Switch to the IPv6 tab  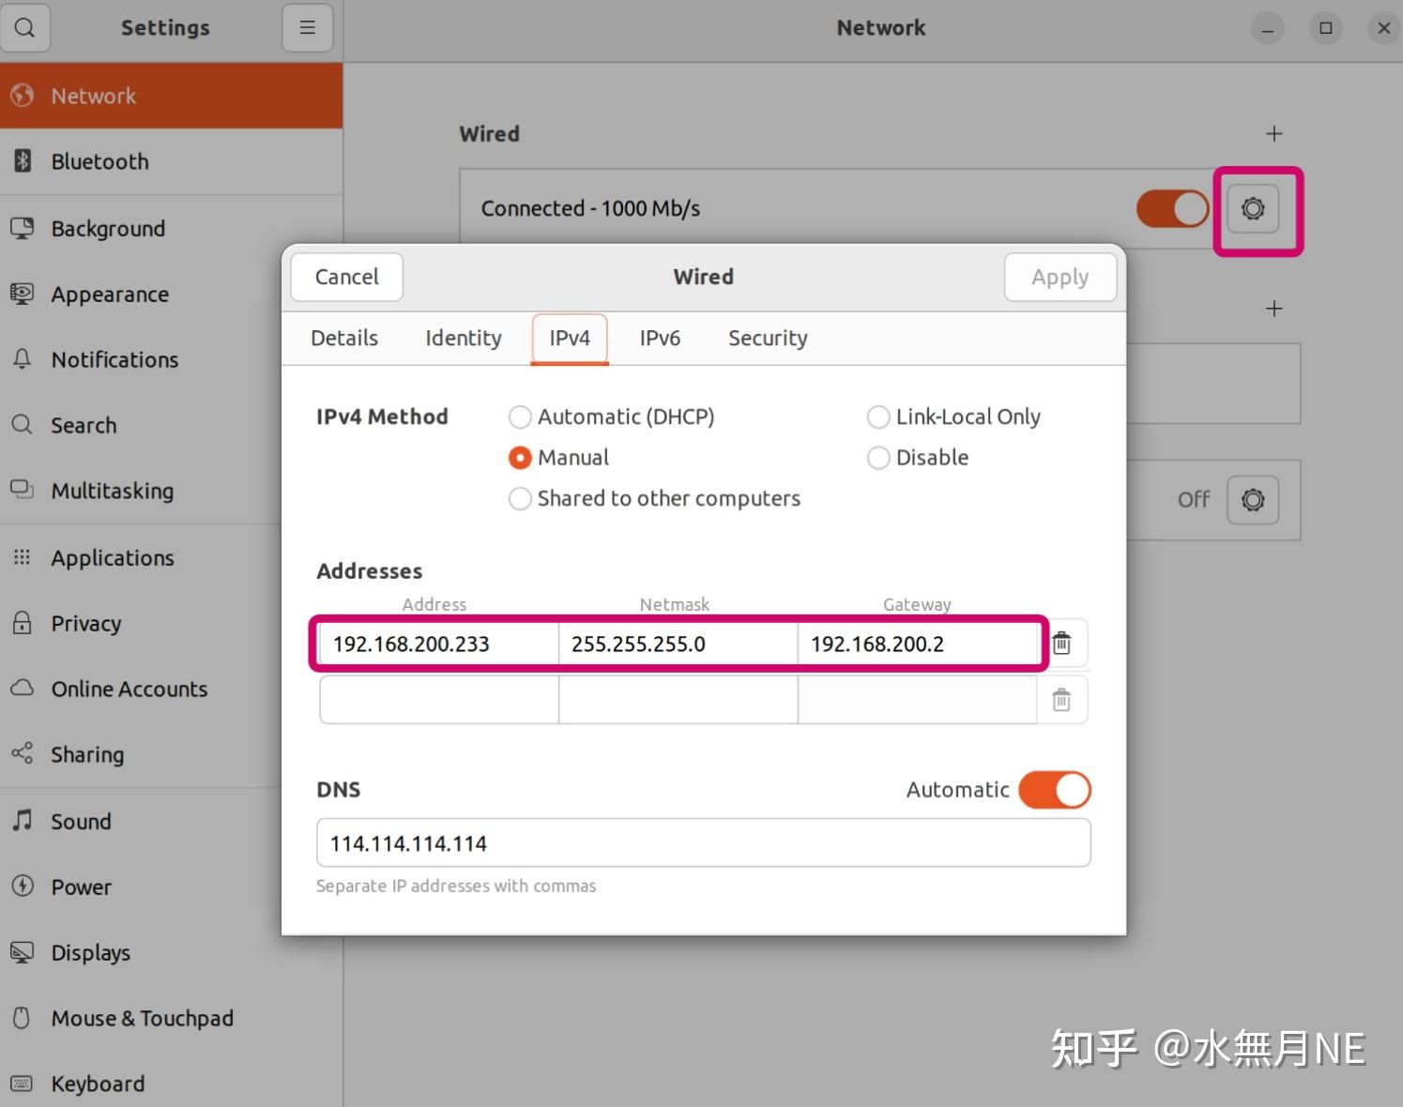[x=660, y=338]
